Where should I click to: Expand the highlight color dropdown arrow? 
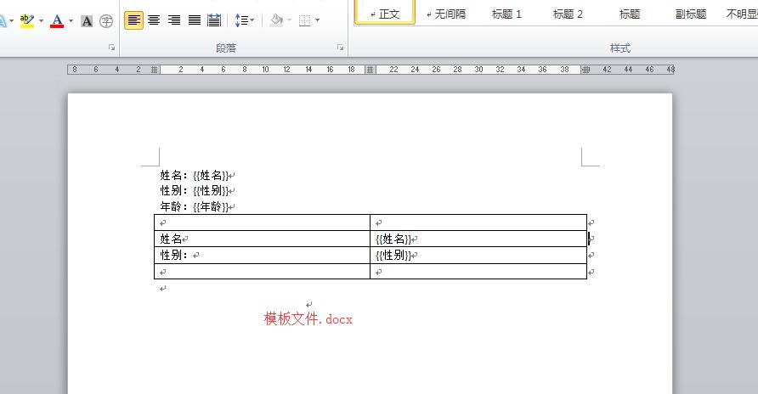41,20
